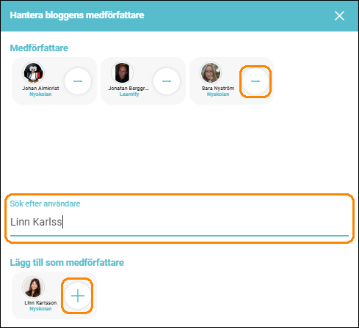Open Jonatan Berggr... profile photo

[123, 72]
